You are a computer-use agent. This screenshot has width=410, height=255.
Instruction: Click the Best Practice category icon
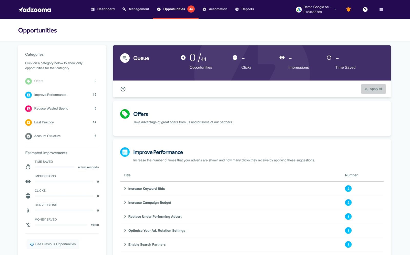tap(28, 122)
